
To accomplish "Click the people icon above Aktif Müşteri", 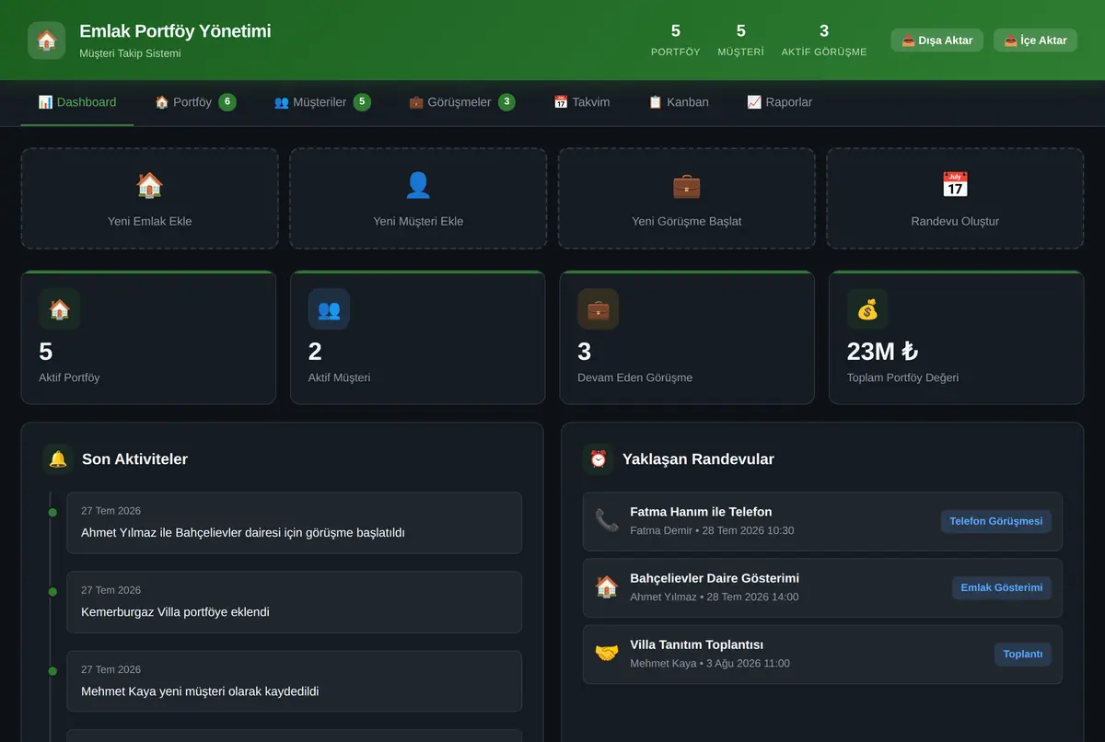I will click(x=329, y=309).
